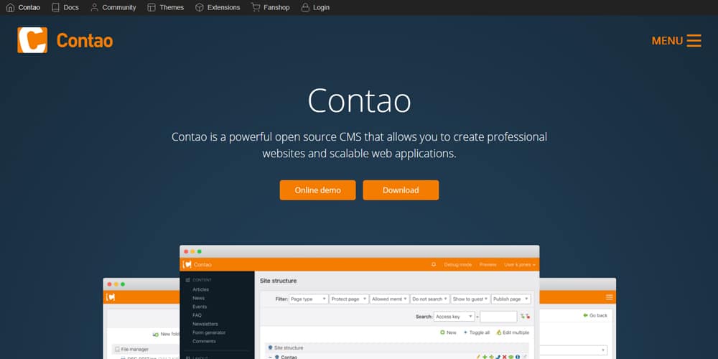Click the Debug mode link in backend header

click(x=458, y=265)
